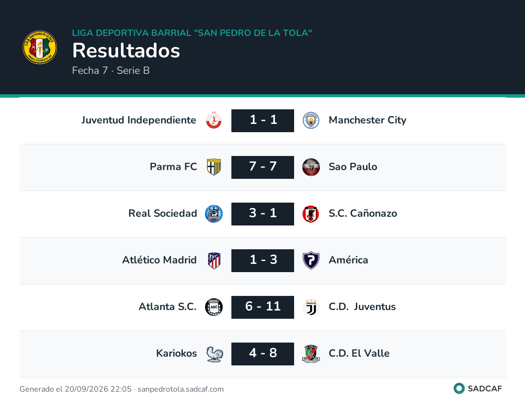Select the 7 - 7 score box

coord(262,167)
